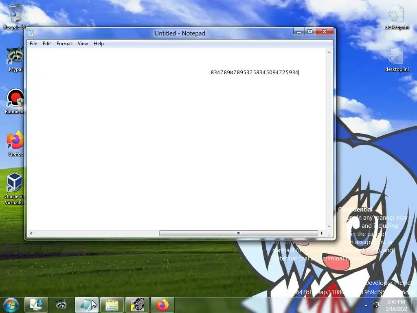Select the Recycle Bin desktop icon

click(x=15, y=16)
